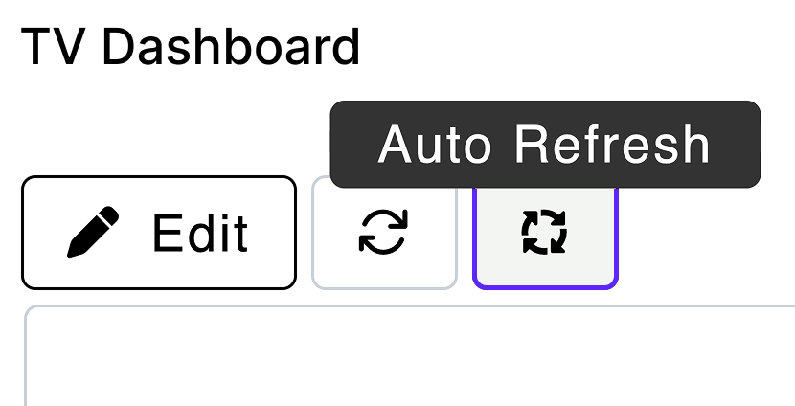795x406 pixels.
Task: Click the Auto Refresh tooltip label
Action: (544, 145)
